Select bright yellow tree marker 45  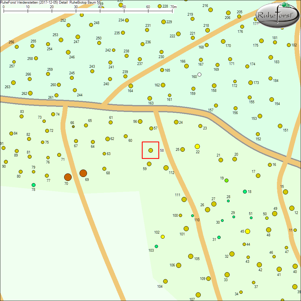(x=247, y=231)
